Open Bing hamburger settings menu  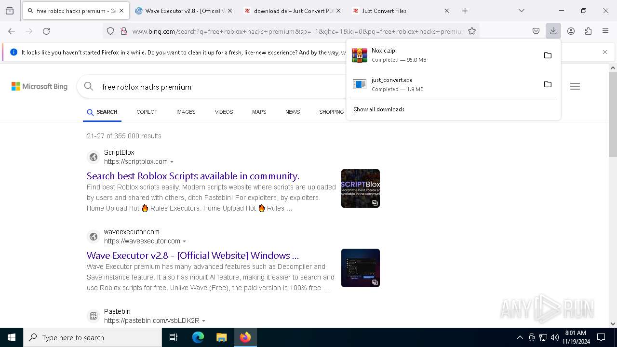pyautogui.click(x=575, y=86)
